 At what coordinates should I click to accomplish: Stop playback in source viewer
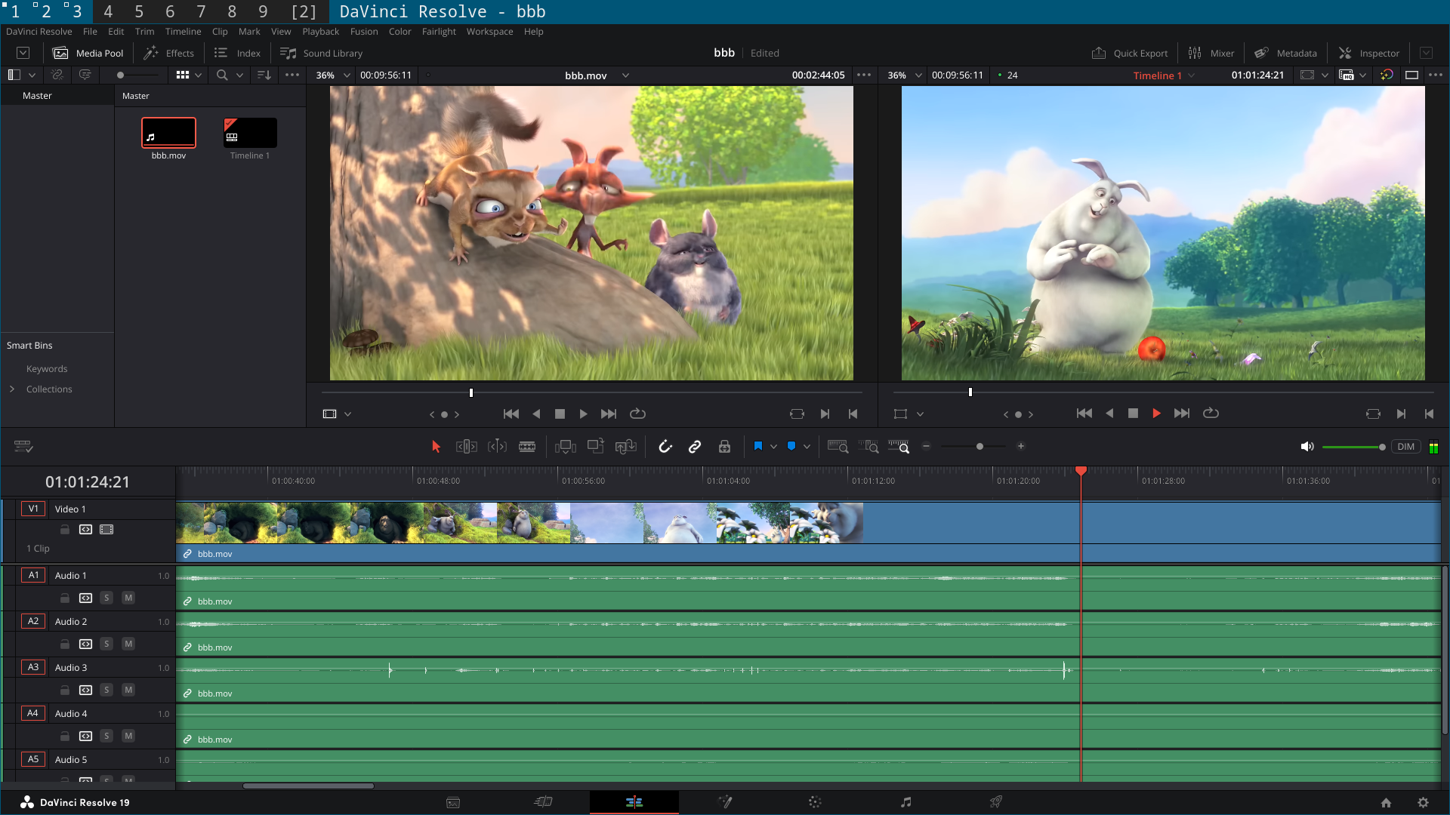pyautogui.click(x=560, y=414)
